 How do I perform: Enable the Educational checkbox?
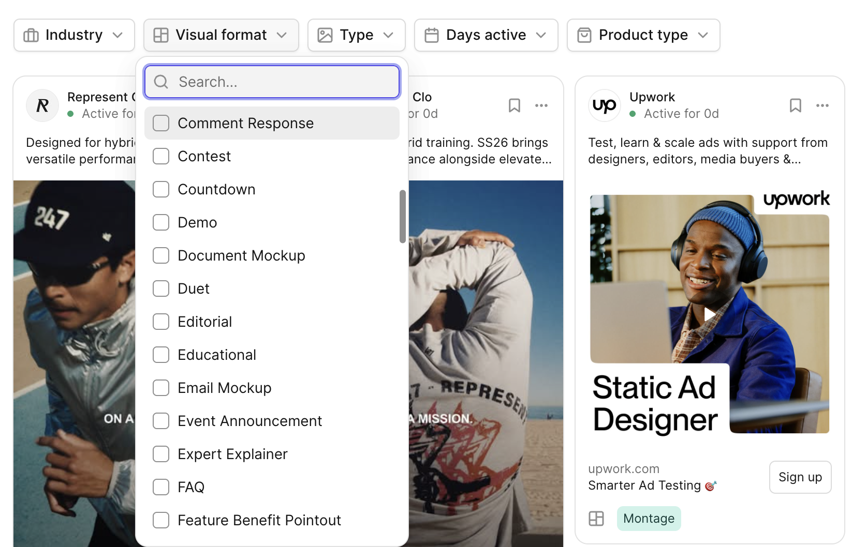coord(161,355)
